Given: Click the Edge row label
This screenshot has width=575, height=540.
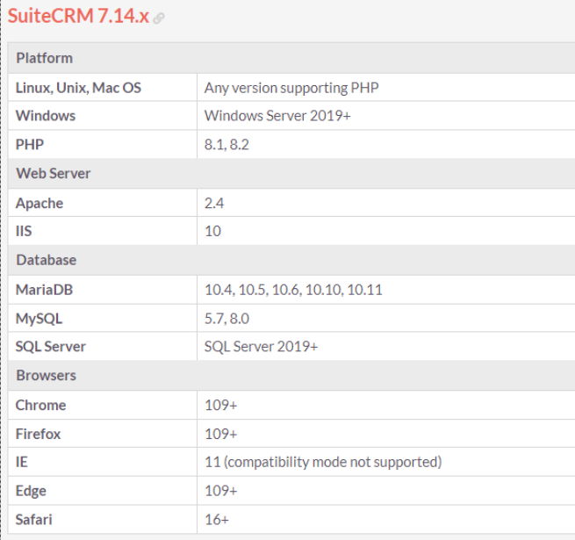Looking at the screenshot, I should pos(31,491).
